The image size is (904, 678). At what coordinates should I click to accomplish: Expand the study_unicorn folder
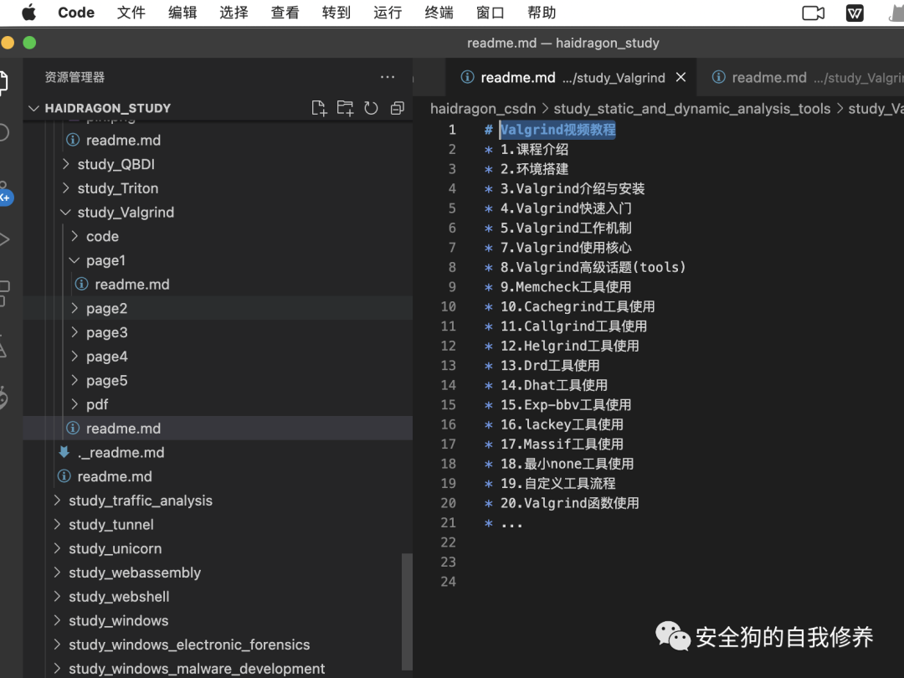click(57, 548)
